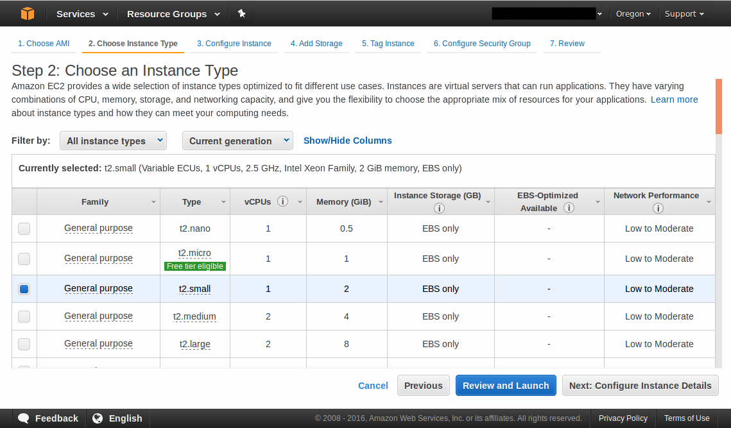Click the Show/Hide Columns link
731x428 pixels.
pos(347,141)
